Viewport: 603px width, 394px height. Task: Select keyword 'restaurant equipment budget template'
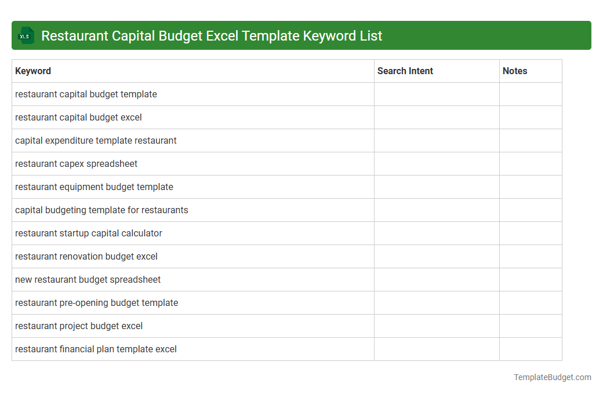pyautogui.click(x=94, y=187)
